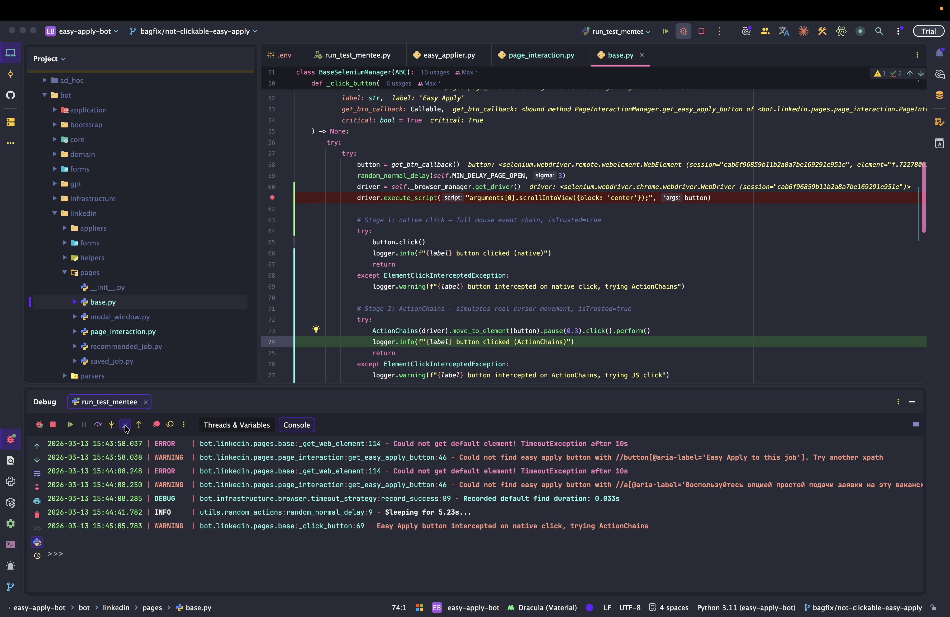Screen dimensions: 950x617
Task: Click the purple theme color circle in the status bar
Action: click(x=589, y=607)
